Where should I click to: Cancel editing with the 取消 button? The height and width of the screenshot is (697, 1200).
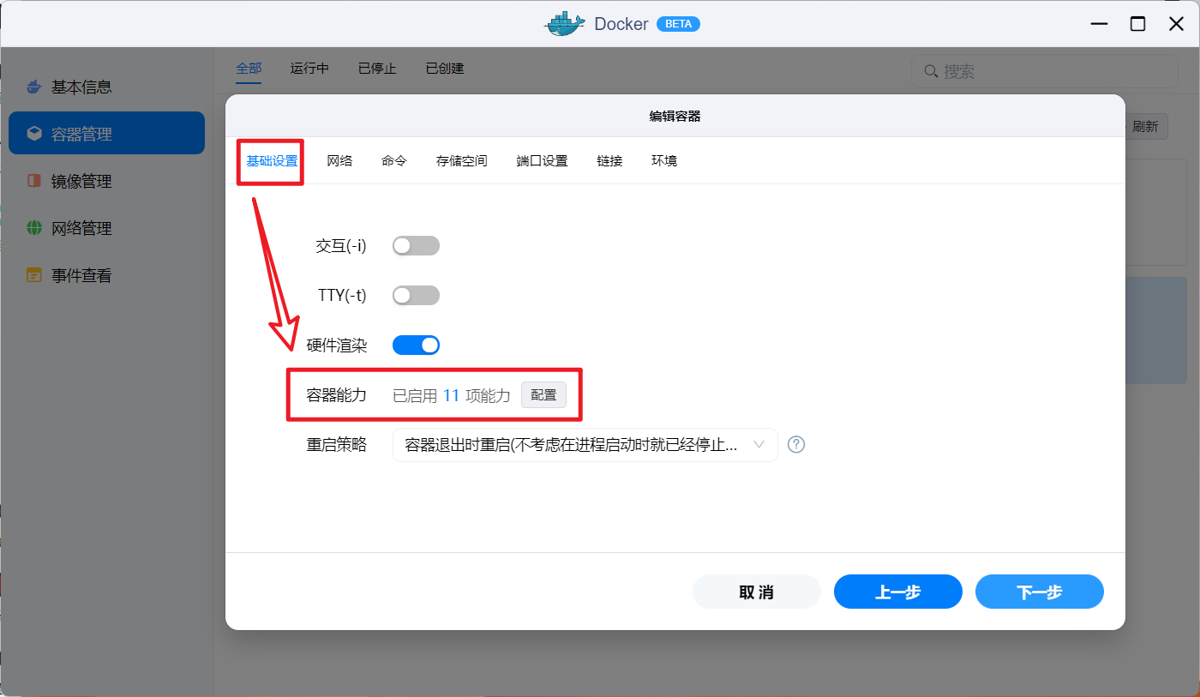click(757, 592)
